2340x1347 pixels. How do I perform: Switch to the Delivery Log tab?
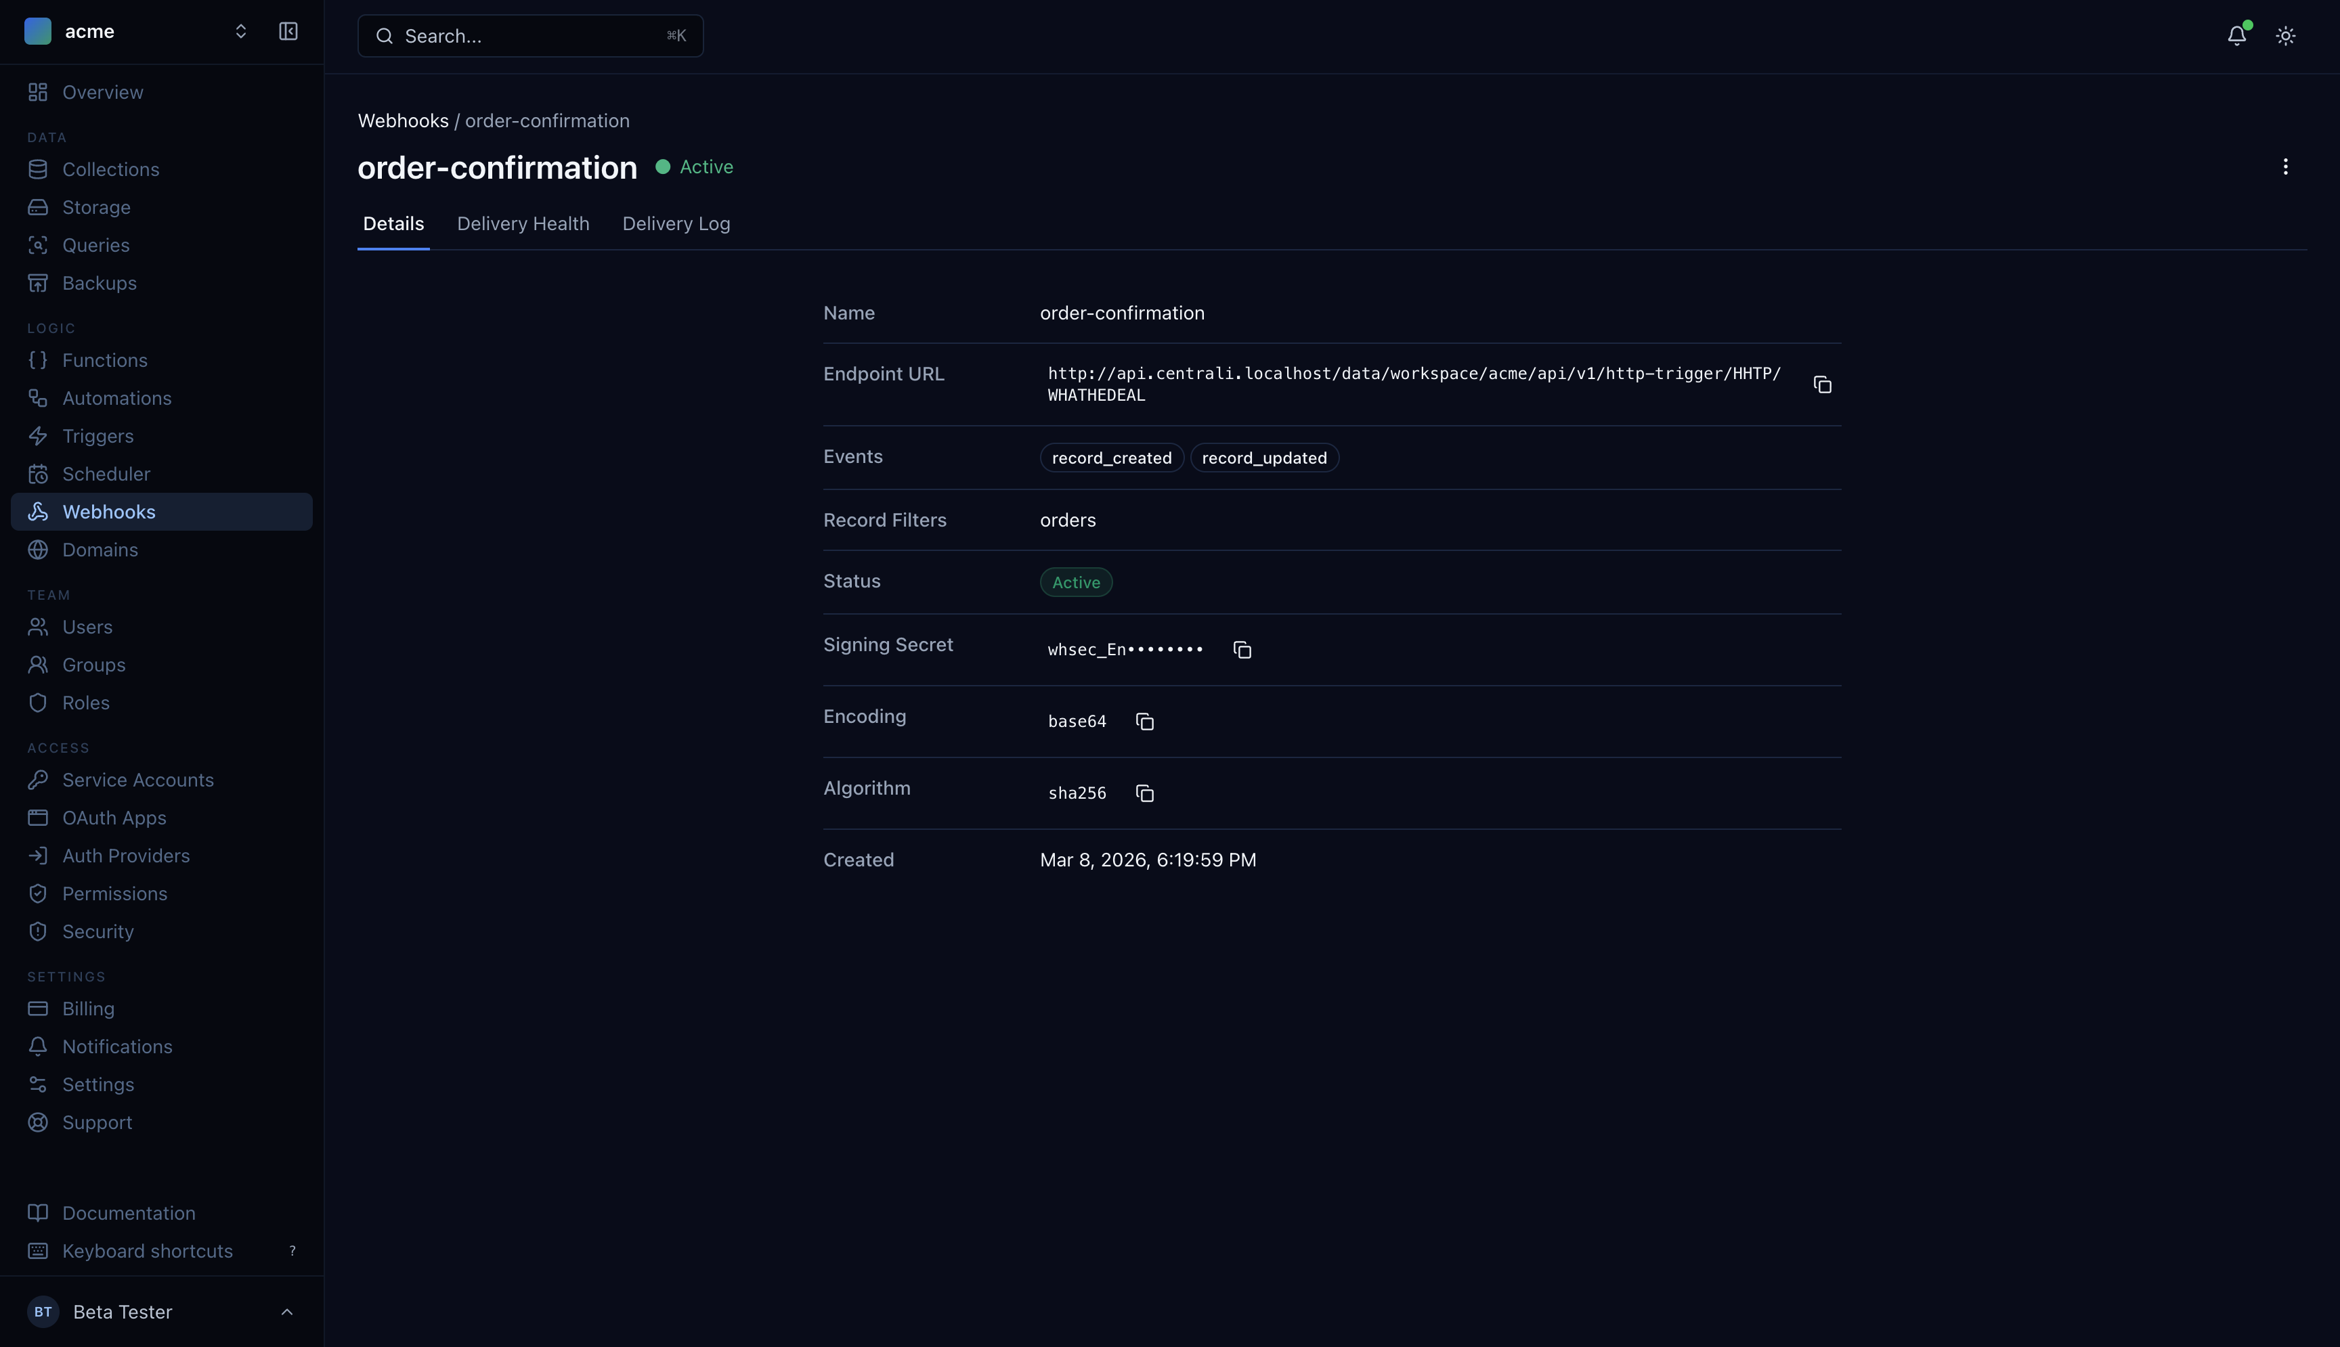tap(676, 223)
